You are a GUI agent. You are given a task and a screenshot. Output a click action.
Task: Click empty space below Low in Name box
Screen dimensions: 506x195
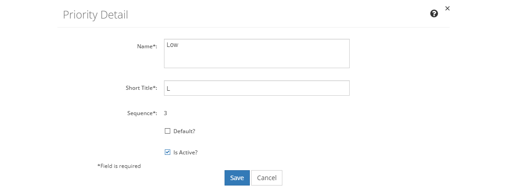[257, 60]
